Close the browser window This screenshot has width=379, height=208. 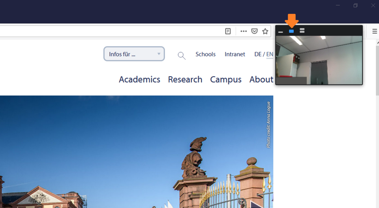[x=373, y=5]
